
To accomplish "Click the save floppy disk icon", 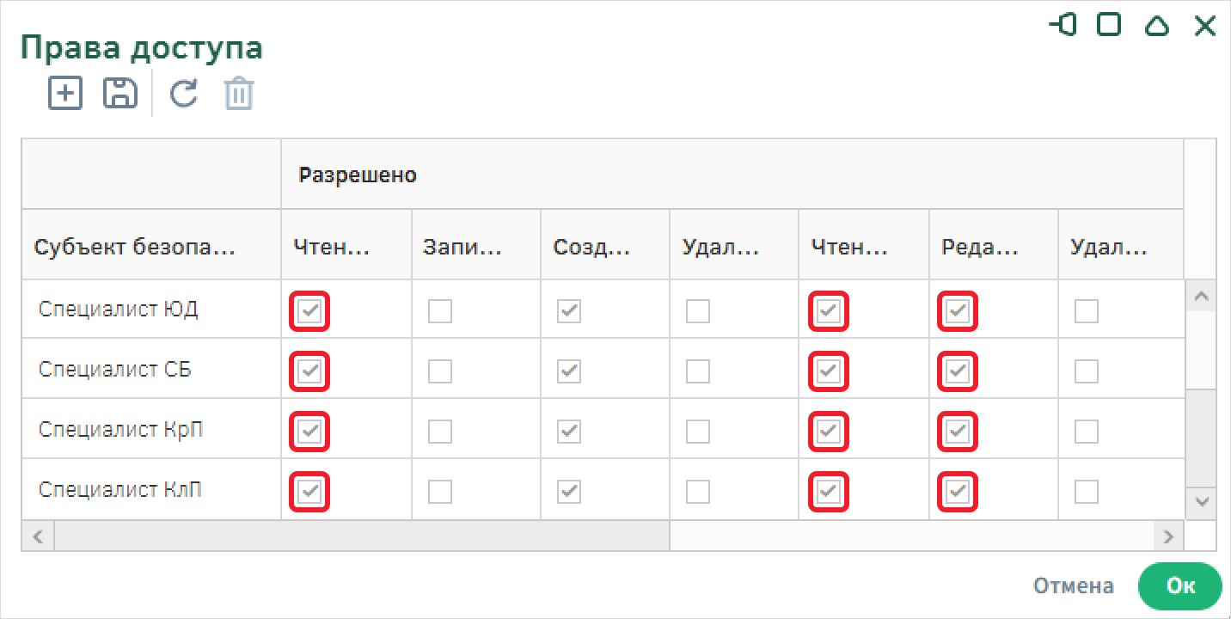I will point(120,93).
